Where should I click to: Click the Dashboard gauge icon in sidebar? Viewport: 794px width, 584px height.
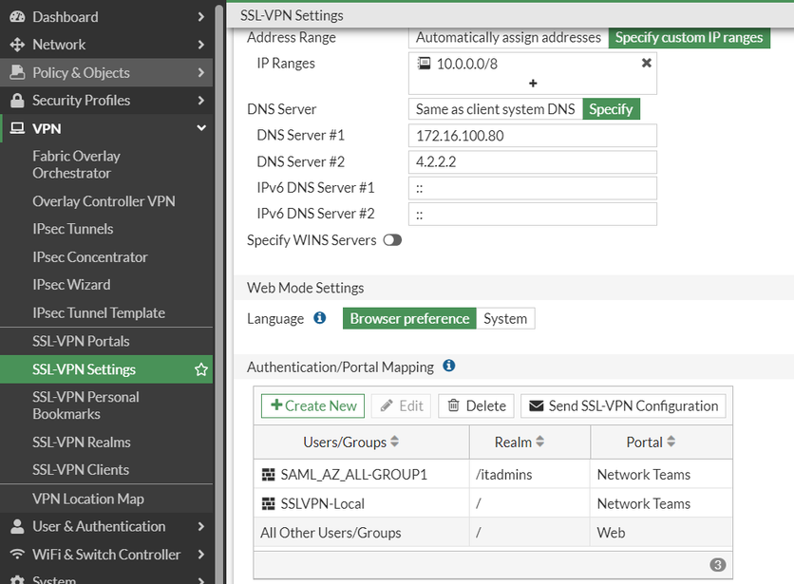point(16,17)
